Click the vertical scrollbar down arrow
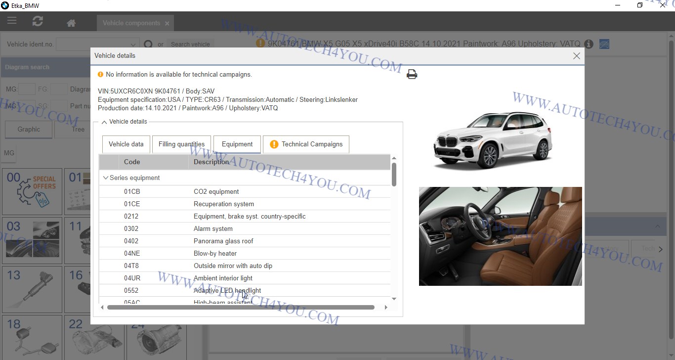Viewport: 675px width, 360px height. click(x=394, y=299)
